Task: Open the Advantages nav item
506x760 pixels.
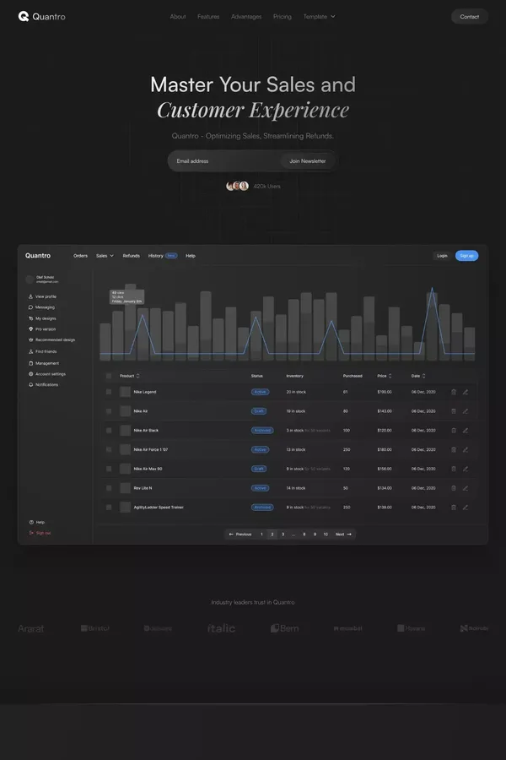Action: [246, 17]
